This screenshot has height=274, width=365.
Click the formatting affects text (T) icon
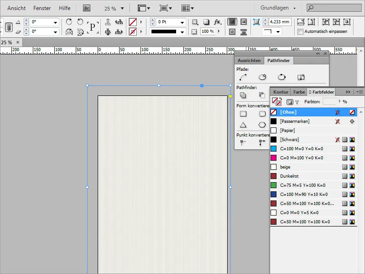tap(297, 101)
